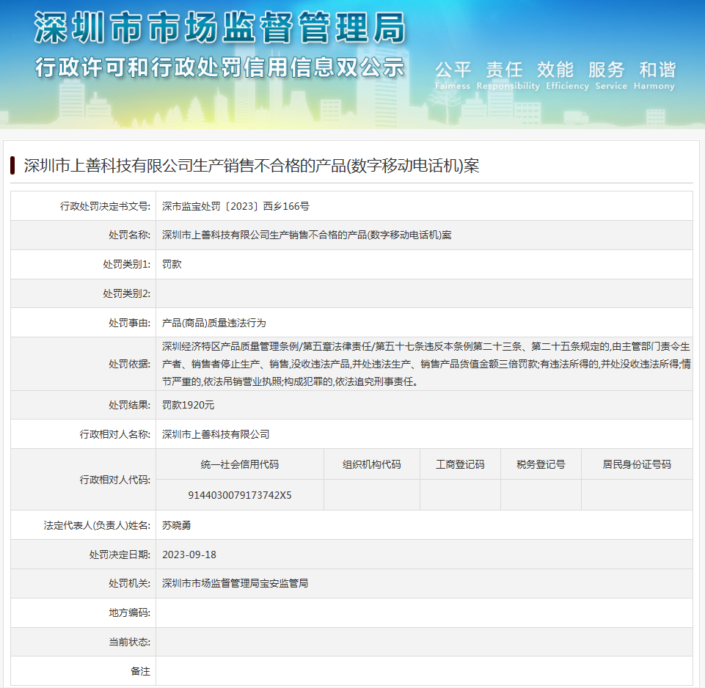Click the 和谐 Harmony slogan text
Image resolution: width=705 pixels, height=688 pixels.
tap(656, 76)
